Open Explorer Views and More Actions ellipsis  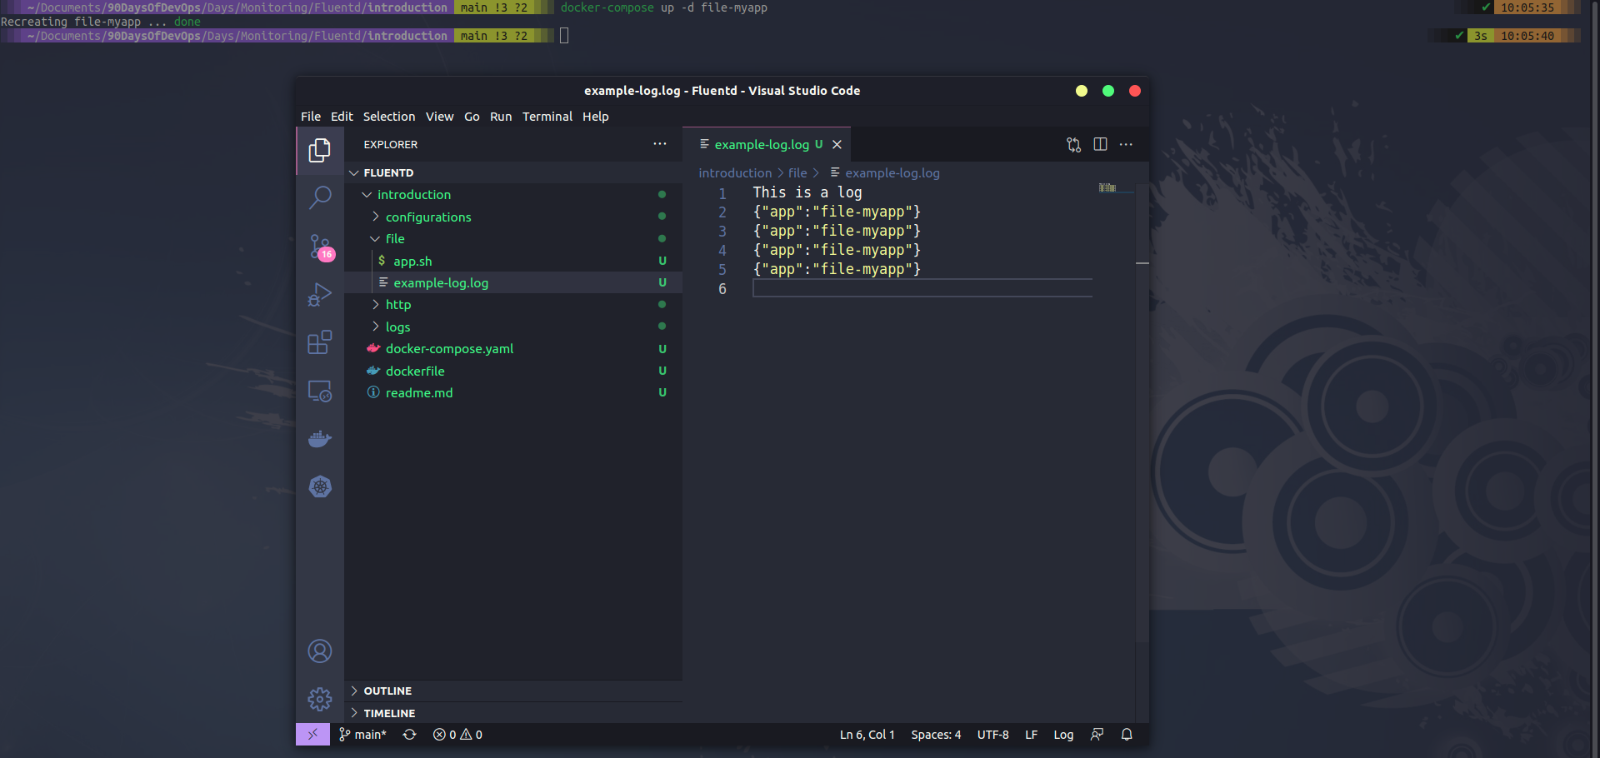coord(660,144)
